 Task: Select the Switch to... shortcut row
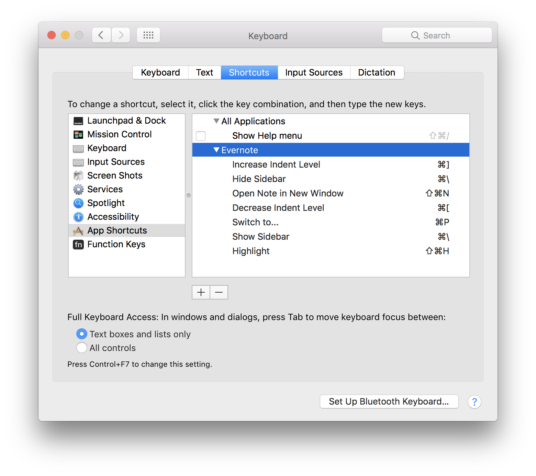(331, 222)
